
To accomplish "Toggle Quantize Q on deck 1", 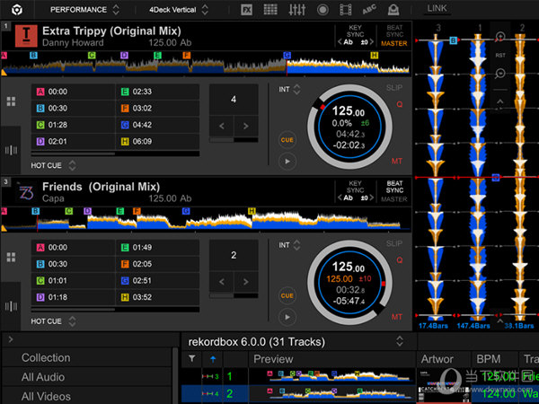I will click(x=399, y=104).
